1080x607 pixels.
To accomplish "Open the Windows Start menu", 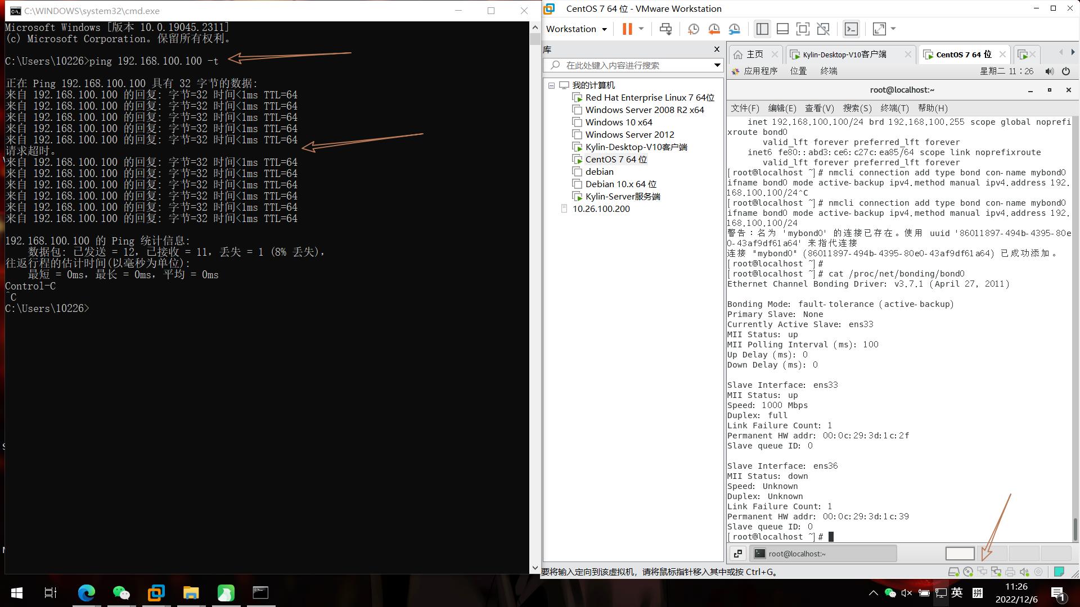I will pyautogui.click(x=17, y=592).
